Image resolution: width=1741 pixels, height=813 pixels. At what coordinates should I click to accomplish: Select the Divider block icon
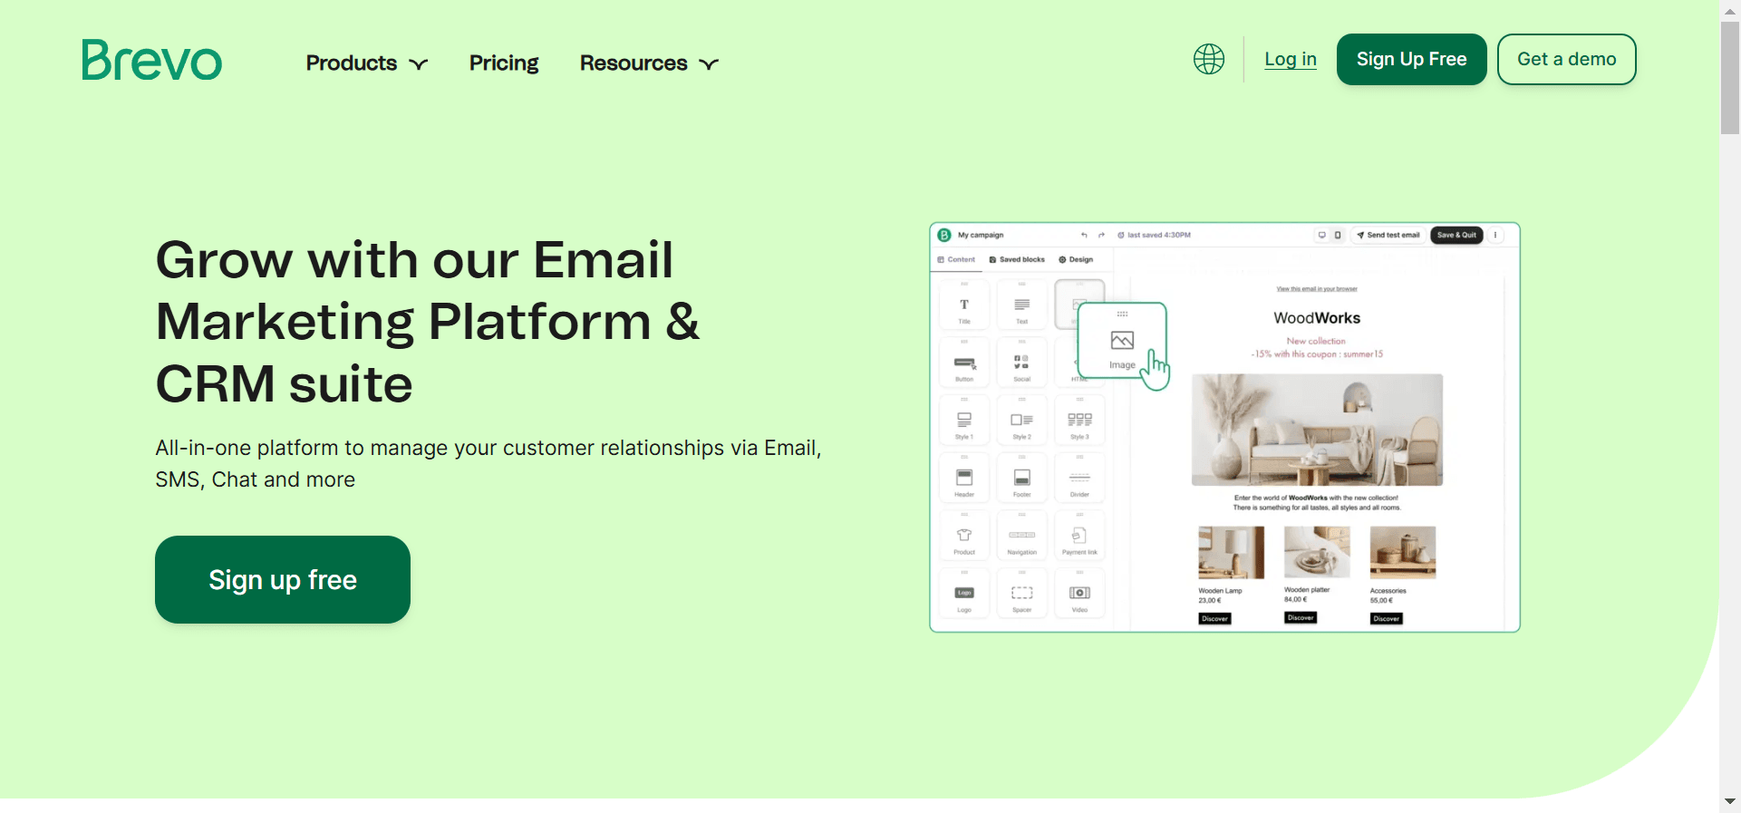click(x=1079, y=479)
